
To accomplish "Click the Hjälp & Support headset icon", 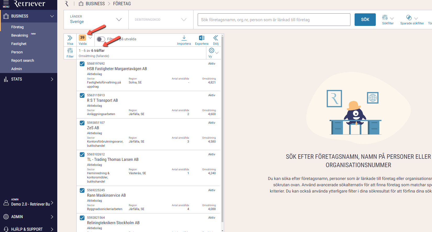I will (x=6, y=229).
